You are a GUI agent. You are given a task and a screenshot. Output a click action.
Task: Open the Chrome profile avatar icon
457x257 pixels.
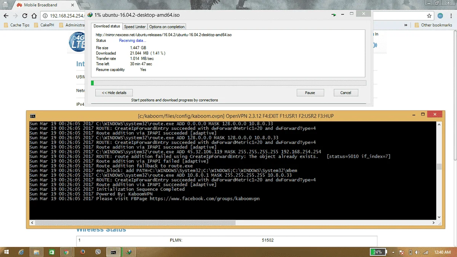click(440, 16)
